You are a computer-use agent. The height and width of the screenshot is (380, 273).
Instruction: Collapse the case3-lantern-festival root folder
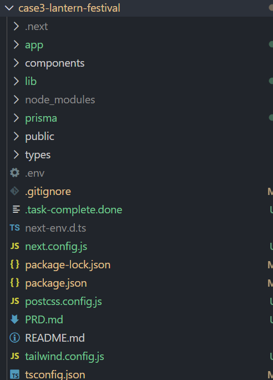click(x=9, y=8)
